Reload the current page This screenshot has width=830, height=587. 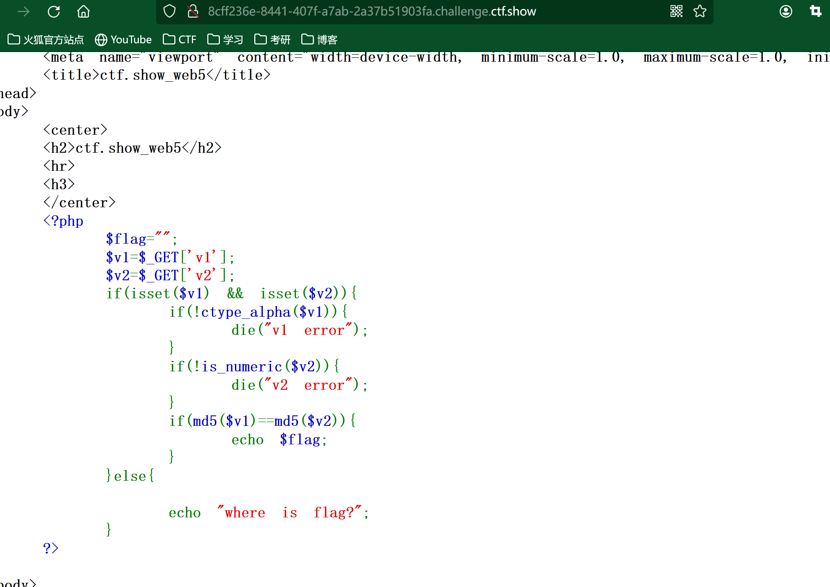(x=54, y=11)
